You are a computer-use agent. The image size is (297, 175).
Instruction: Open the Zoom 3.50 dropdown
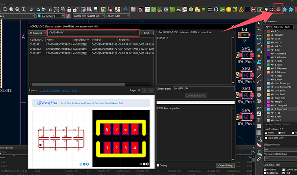click(x=118, y=16)
